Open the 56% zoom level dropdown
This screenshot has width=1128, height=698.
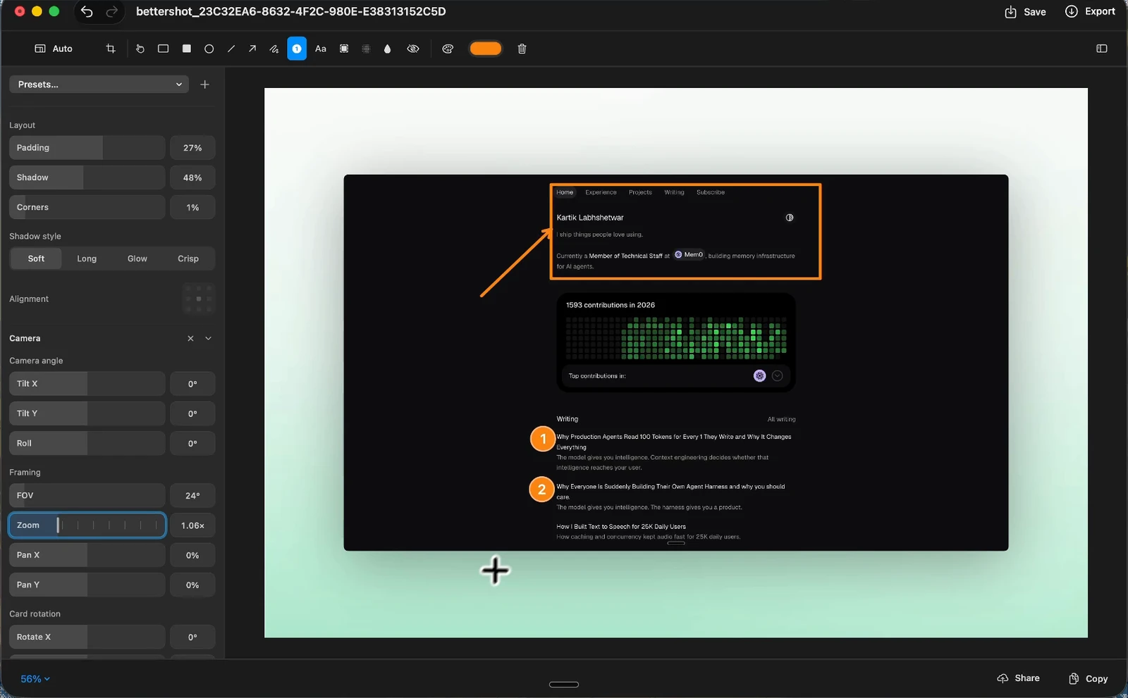click(35, 679)
